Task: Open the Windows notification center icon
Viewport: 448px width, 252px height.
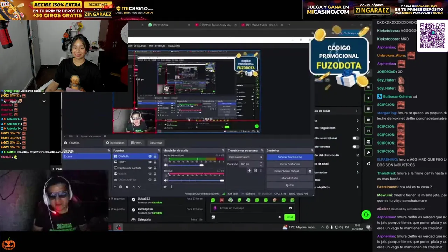Action: tap(369, 227)
